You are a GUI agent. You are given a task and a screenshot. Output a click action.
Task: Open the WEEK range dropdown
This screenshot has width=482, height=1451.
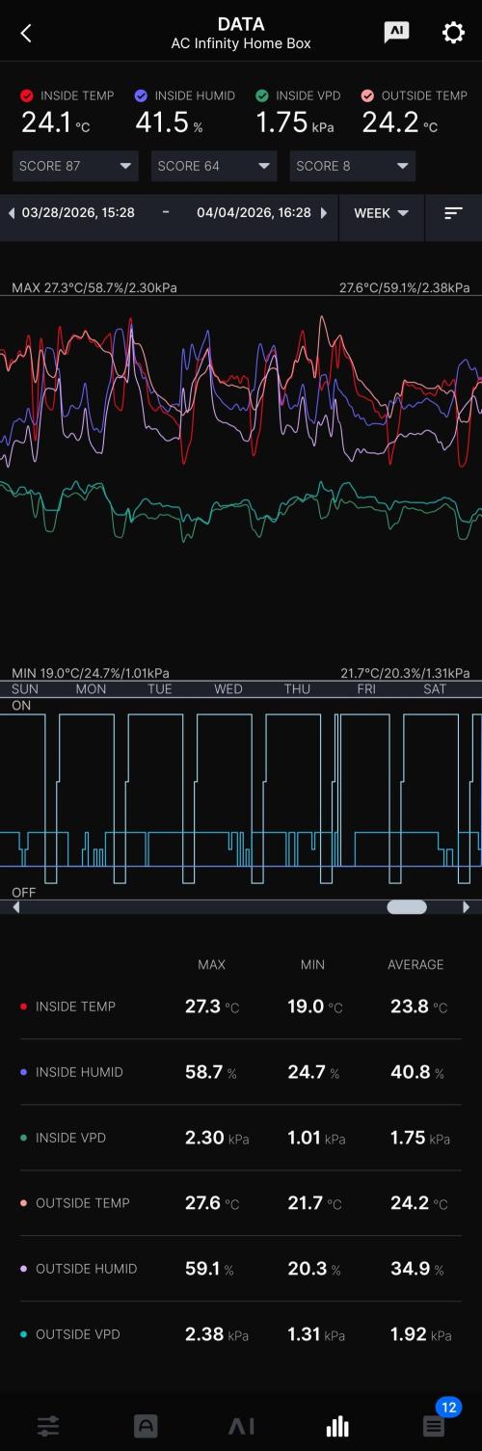[x=382, y=213]
